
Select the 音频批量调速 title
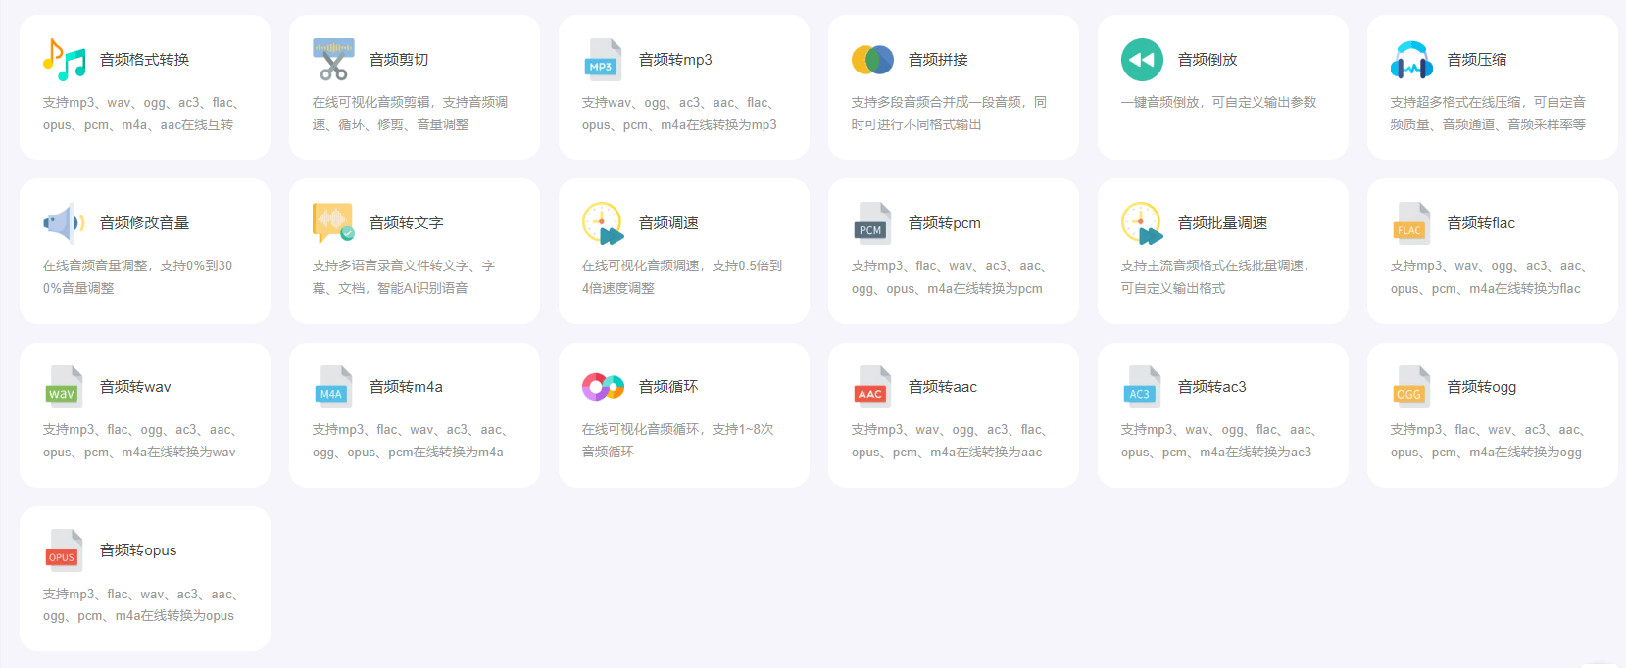click(x=1222, y=223)
